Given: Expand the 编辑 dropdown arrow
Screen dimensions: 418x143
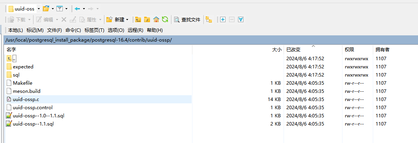Looking at the screenshot, I should (x=57, y=19).
